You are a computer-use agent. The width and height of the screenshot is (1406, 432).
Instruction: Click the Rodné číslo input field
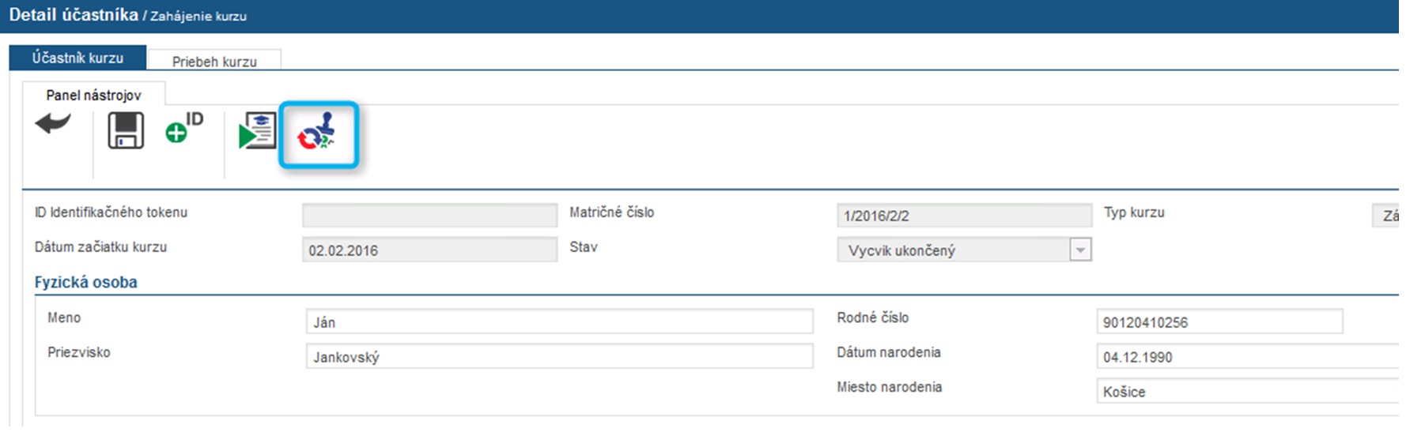[1219, 322]
